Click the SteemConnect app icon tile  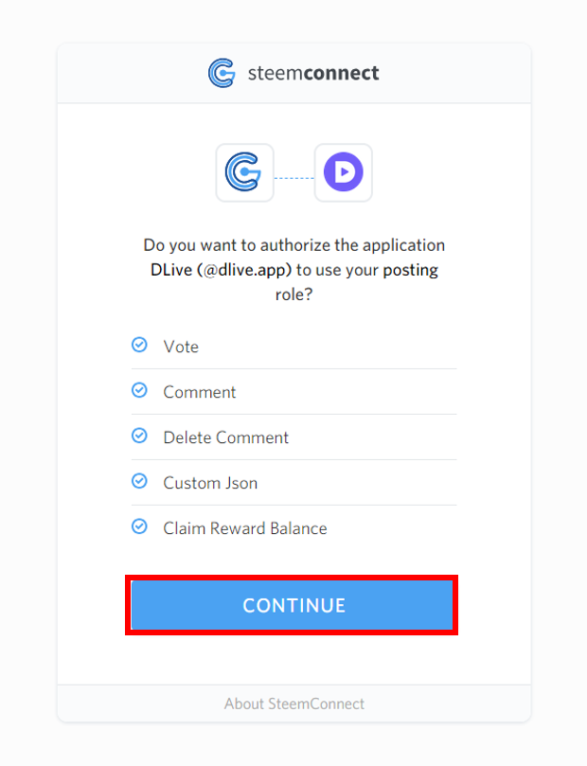[x=244, y=172]
